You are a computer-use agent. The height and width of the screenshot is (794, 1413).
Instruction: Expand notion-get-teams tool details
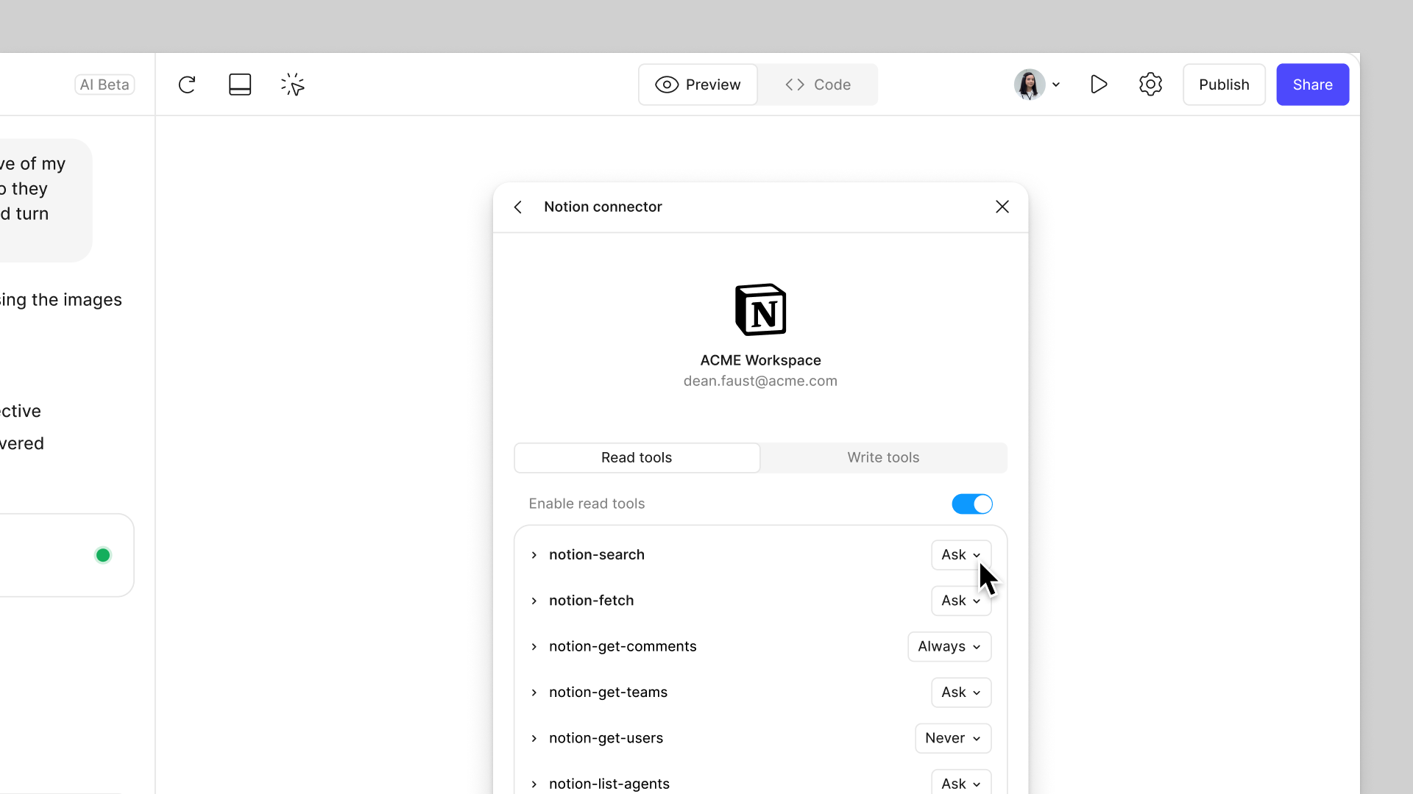coord(534,693)
